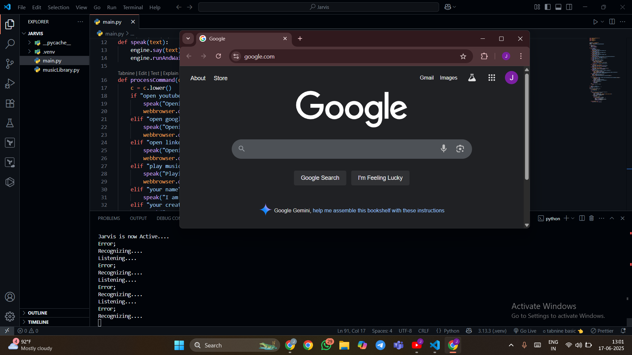
Task: Click the Chrome page vertical scrollbar
Action: coord(527,126)
